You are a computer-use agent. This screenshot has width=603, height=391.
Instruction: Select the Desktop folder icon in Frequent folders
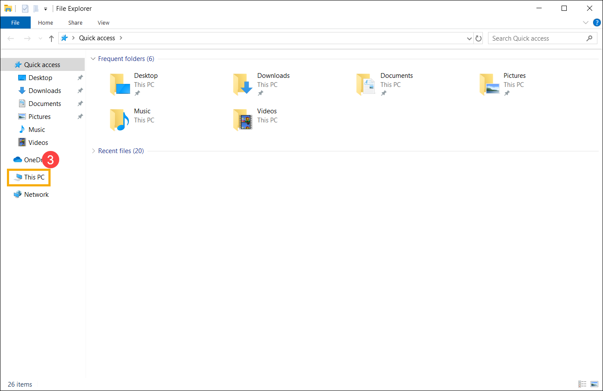[x=120, y=84]
